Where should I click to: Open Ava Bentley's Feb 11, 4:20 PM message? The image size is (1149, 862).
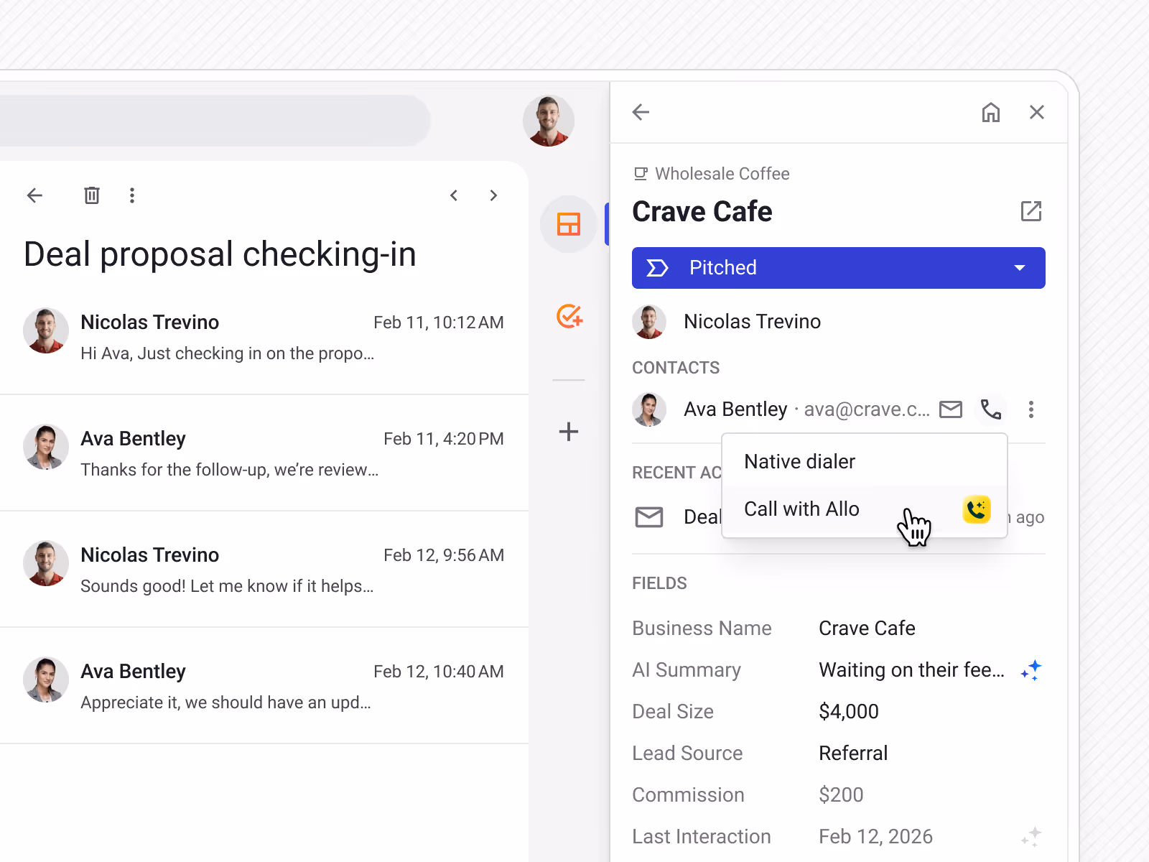264,453
